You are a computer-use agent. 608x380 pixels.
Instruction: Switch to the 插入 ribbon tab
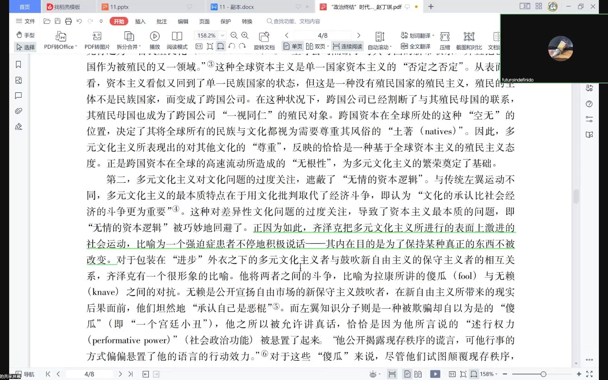(x=140, y=21)
